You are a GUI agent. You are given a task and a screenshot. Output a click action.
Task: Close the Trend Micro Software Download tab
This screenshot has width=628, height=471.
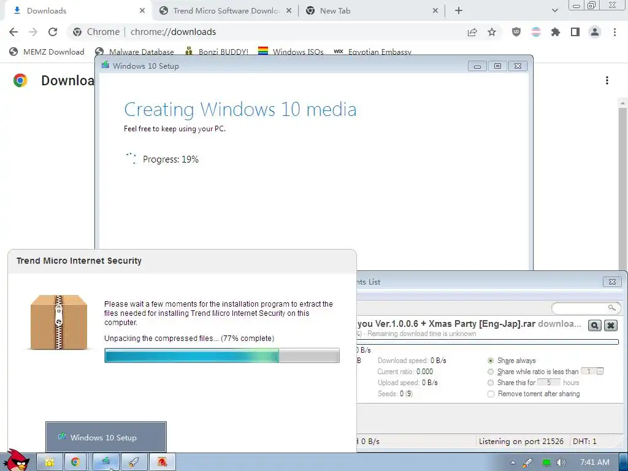[289, 11]
